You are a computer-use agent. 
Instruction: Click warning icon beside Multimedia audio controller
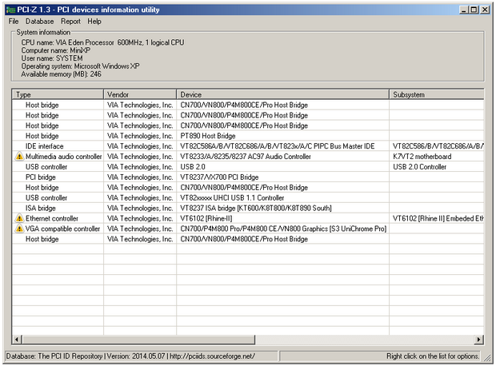click(19, 157)
